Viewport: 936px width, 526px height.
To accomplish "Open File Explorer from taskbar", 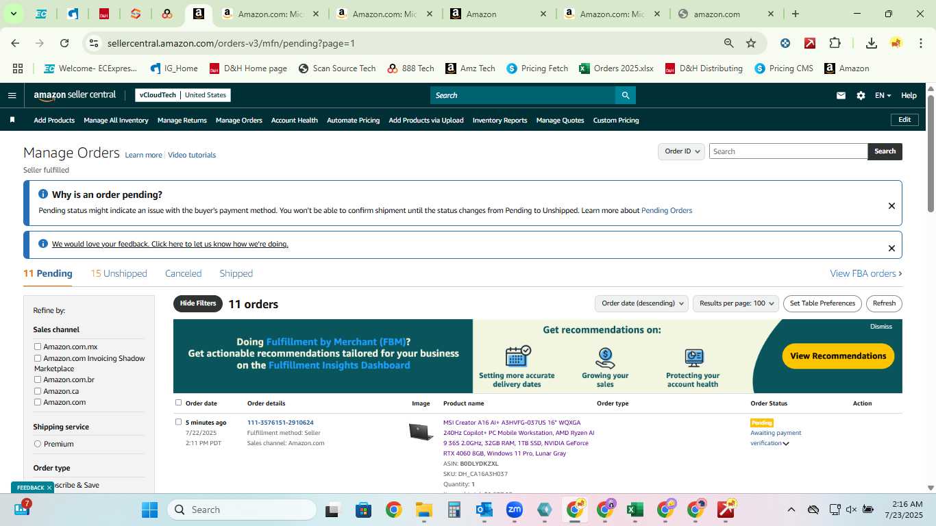I will 423,510.
